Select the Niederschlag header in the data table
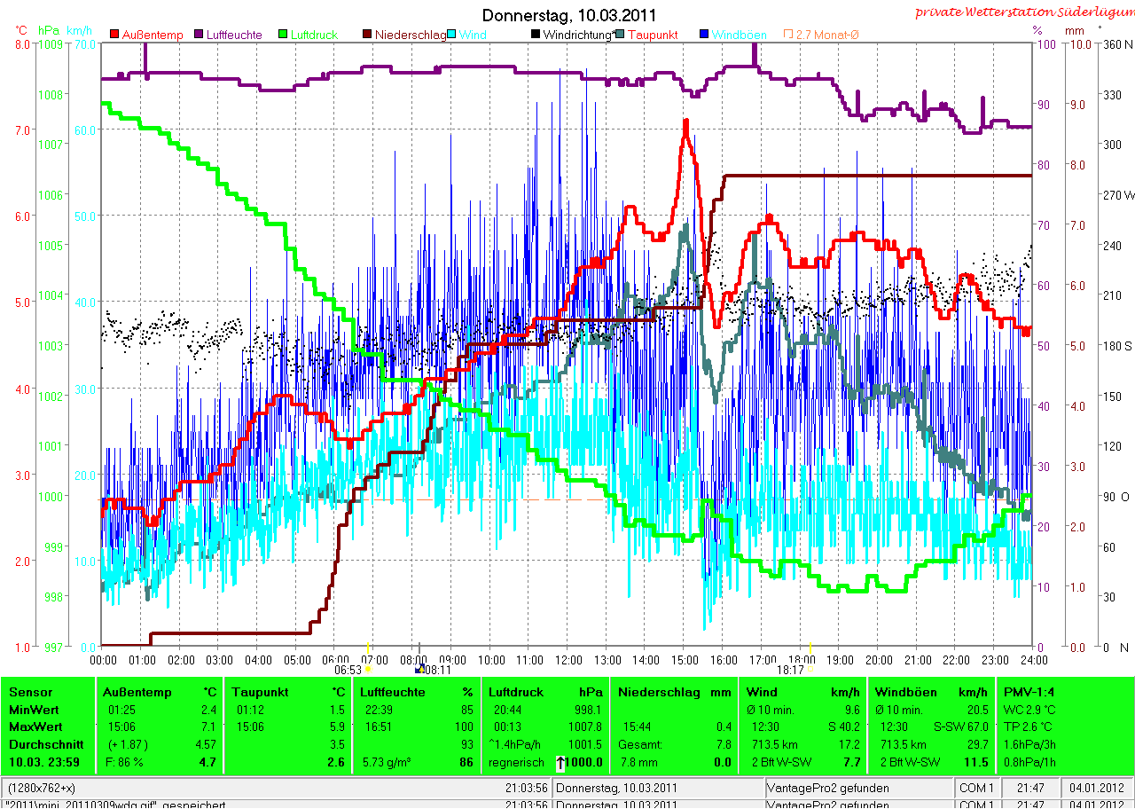Image resolution: width=1135 pixels, height=809 pixels. 660,692
